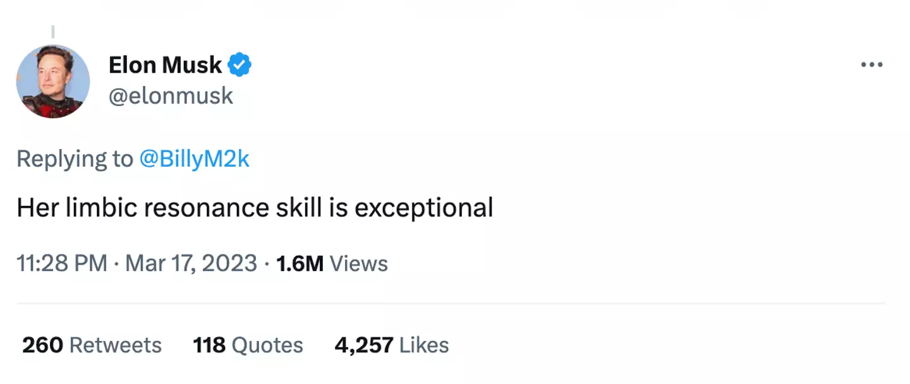Click the 11:28 PM timestamp

(62, 263)
